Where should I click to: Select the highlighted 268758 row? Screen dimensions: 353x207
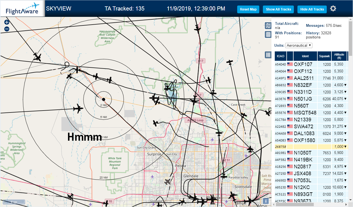[312, 146]
